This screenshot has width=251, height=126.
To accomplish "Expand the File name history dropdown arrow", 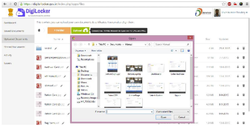I will point(152,112).
